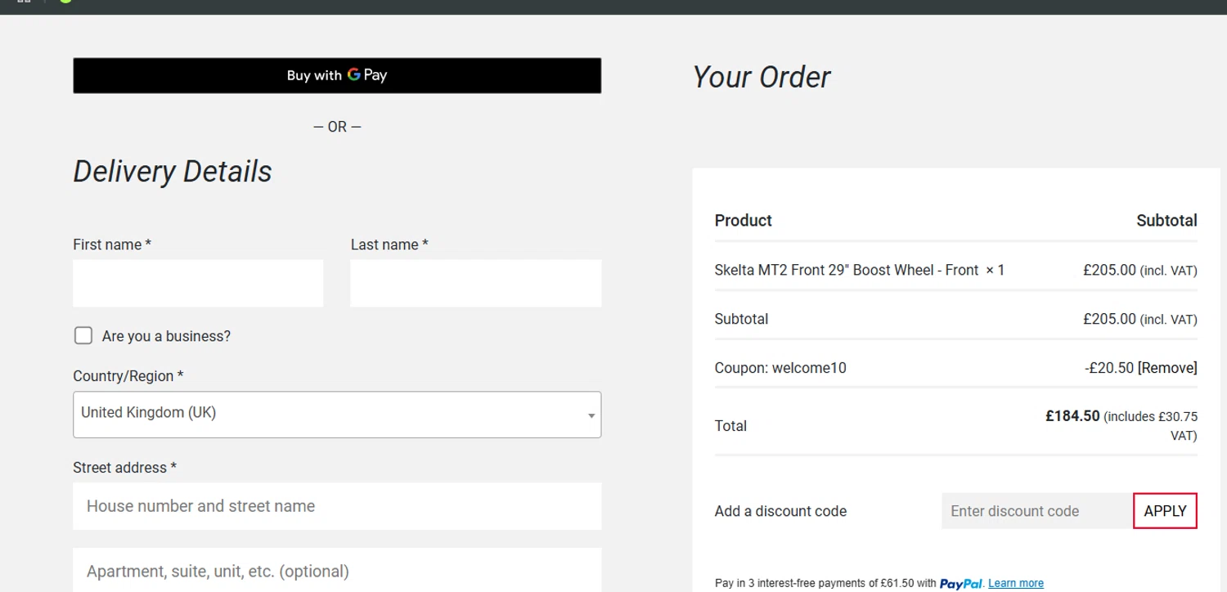Viewport: 1227px width, 592px height.
Task: Click the Add a discount code label
Action: pyautogui.click(x=780, y=511)
